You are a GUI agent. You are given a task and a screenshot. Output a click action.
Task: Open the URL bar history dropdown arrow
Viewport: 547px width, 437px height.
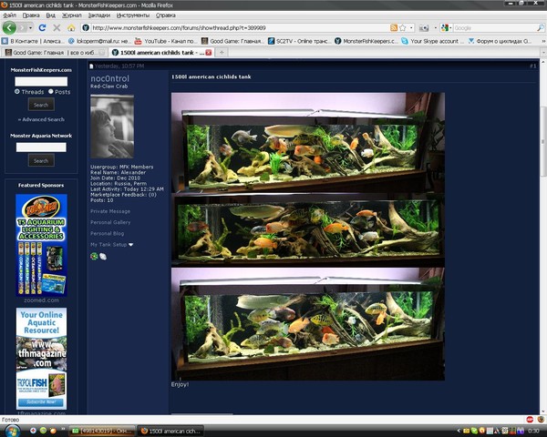[x=411, y=28]
